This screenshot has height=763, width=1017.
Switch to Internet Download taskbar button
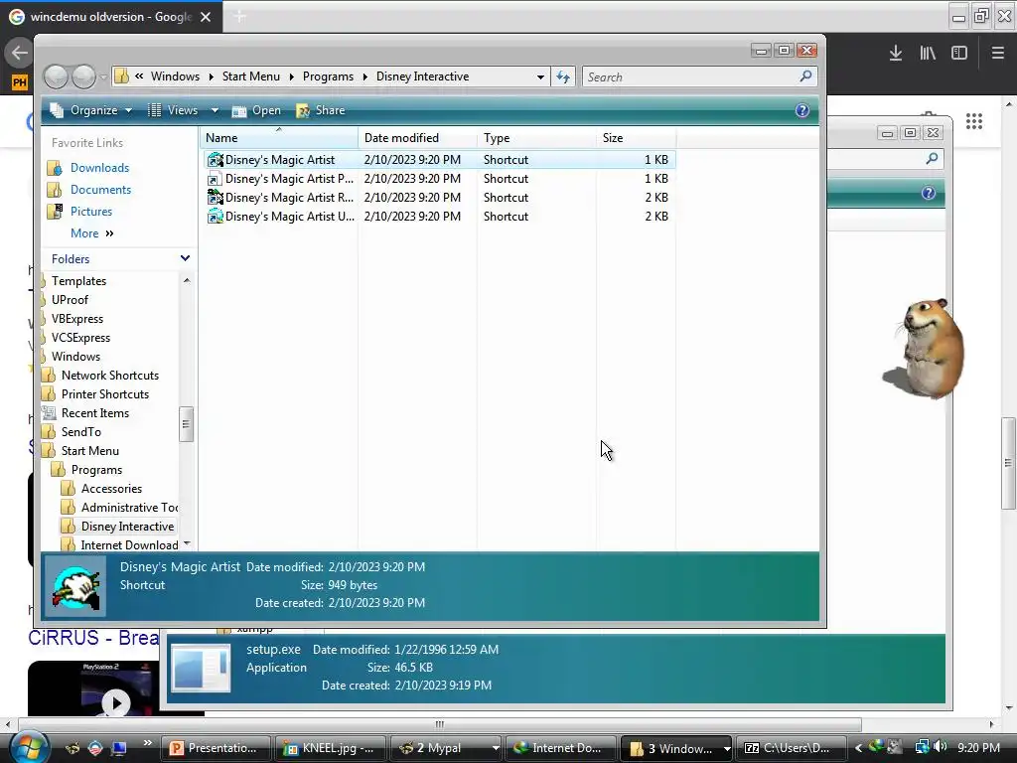tap(560, 748)
